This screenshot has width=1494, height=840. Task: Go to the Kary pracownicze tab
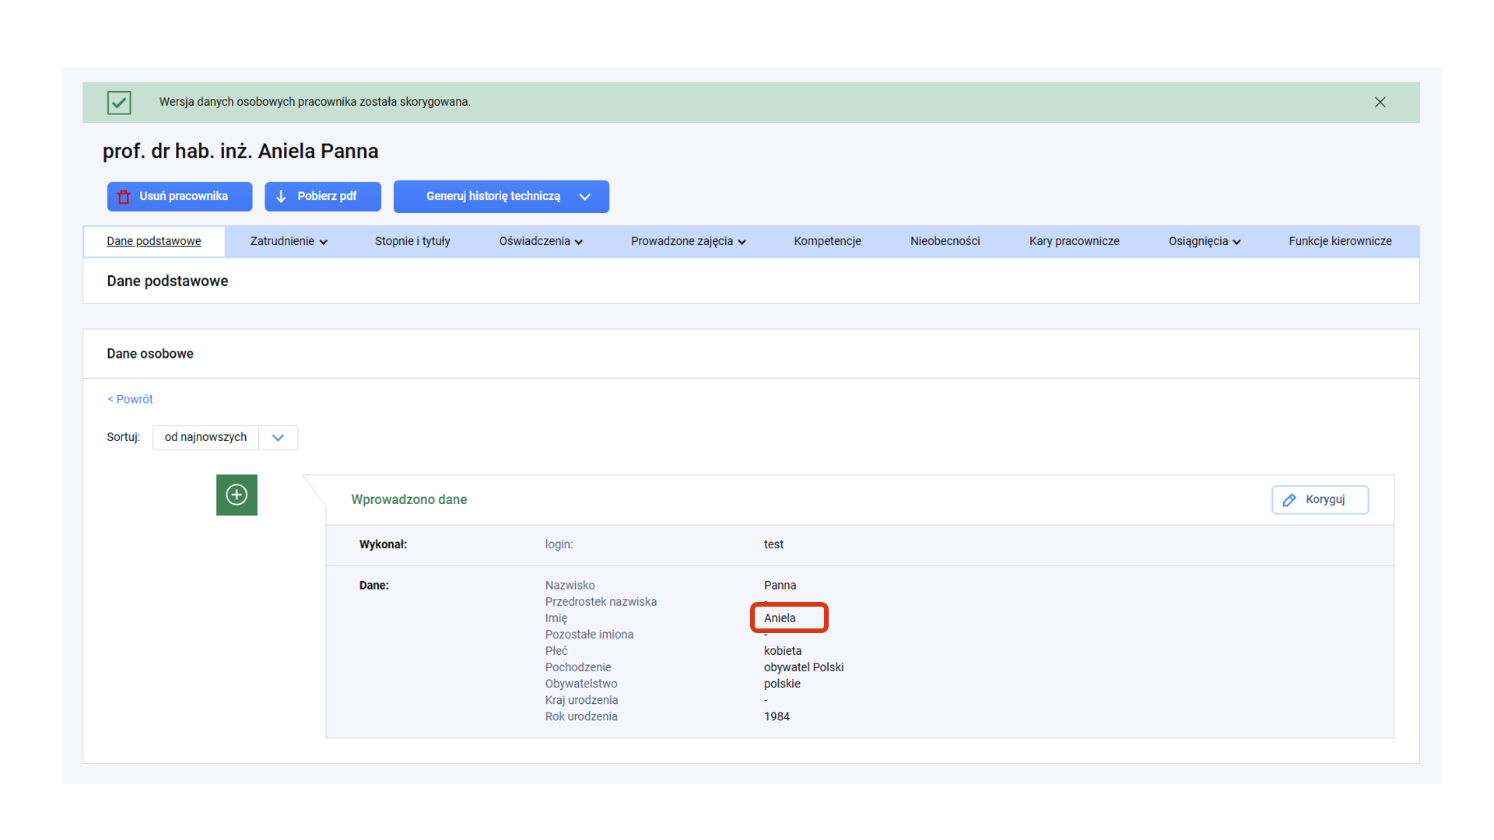1074,241
